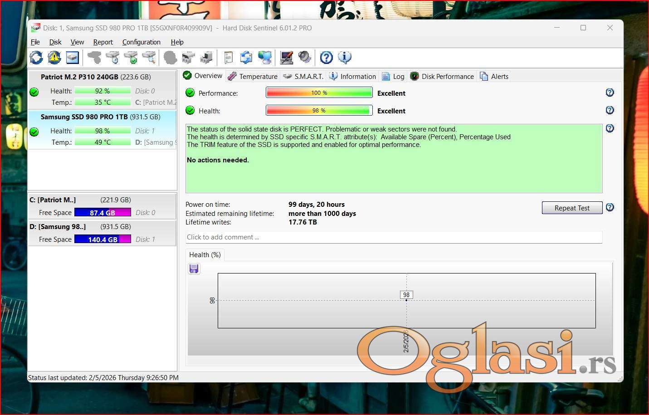Image resolution: width=649 pixels, height=415 pixels.
Task: Save the health graph using floppy icon
Action: pos(194,269)
